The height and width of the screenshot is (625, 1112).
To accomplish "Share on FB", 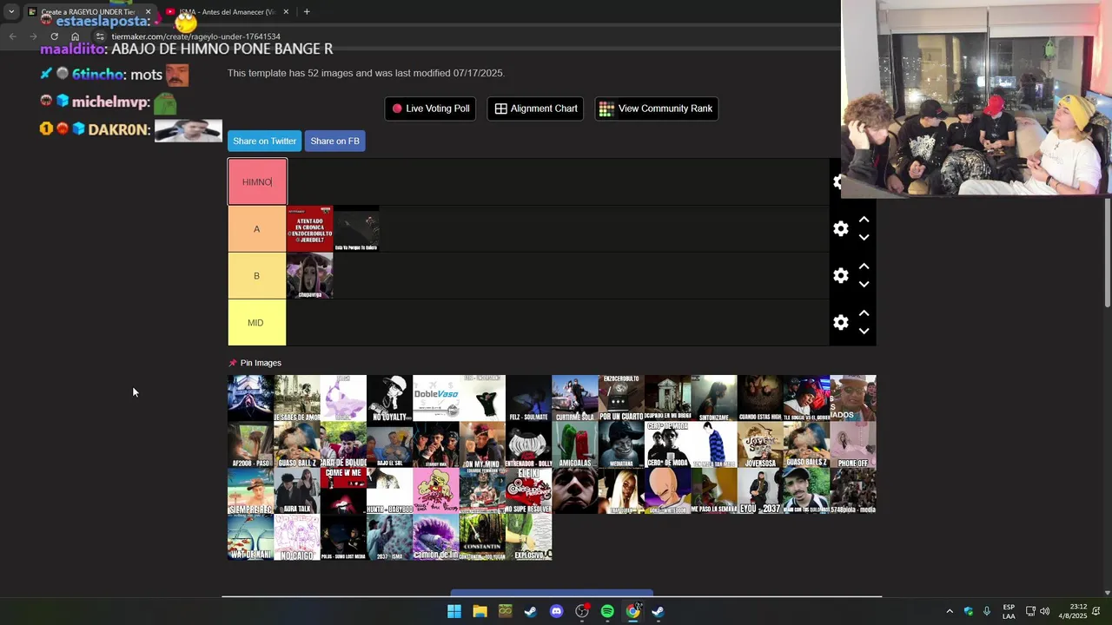I will (x=334, y=141).
